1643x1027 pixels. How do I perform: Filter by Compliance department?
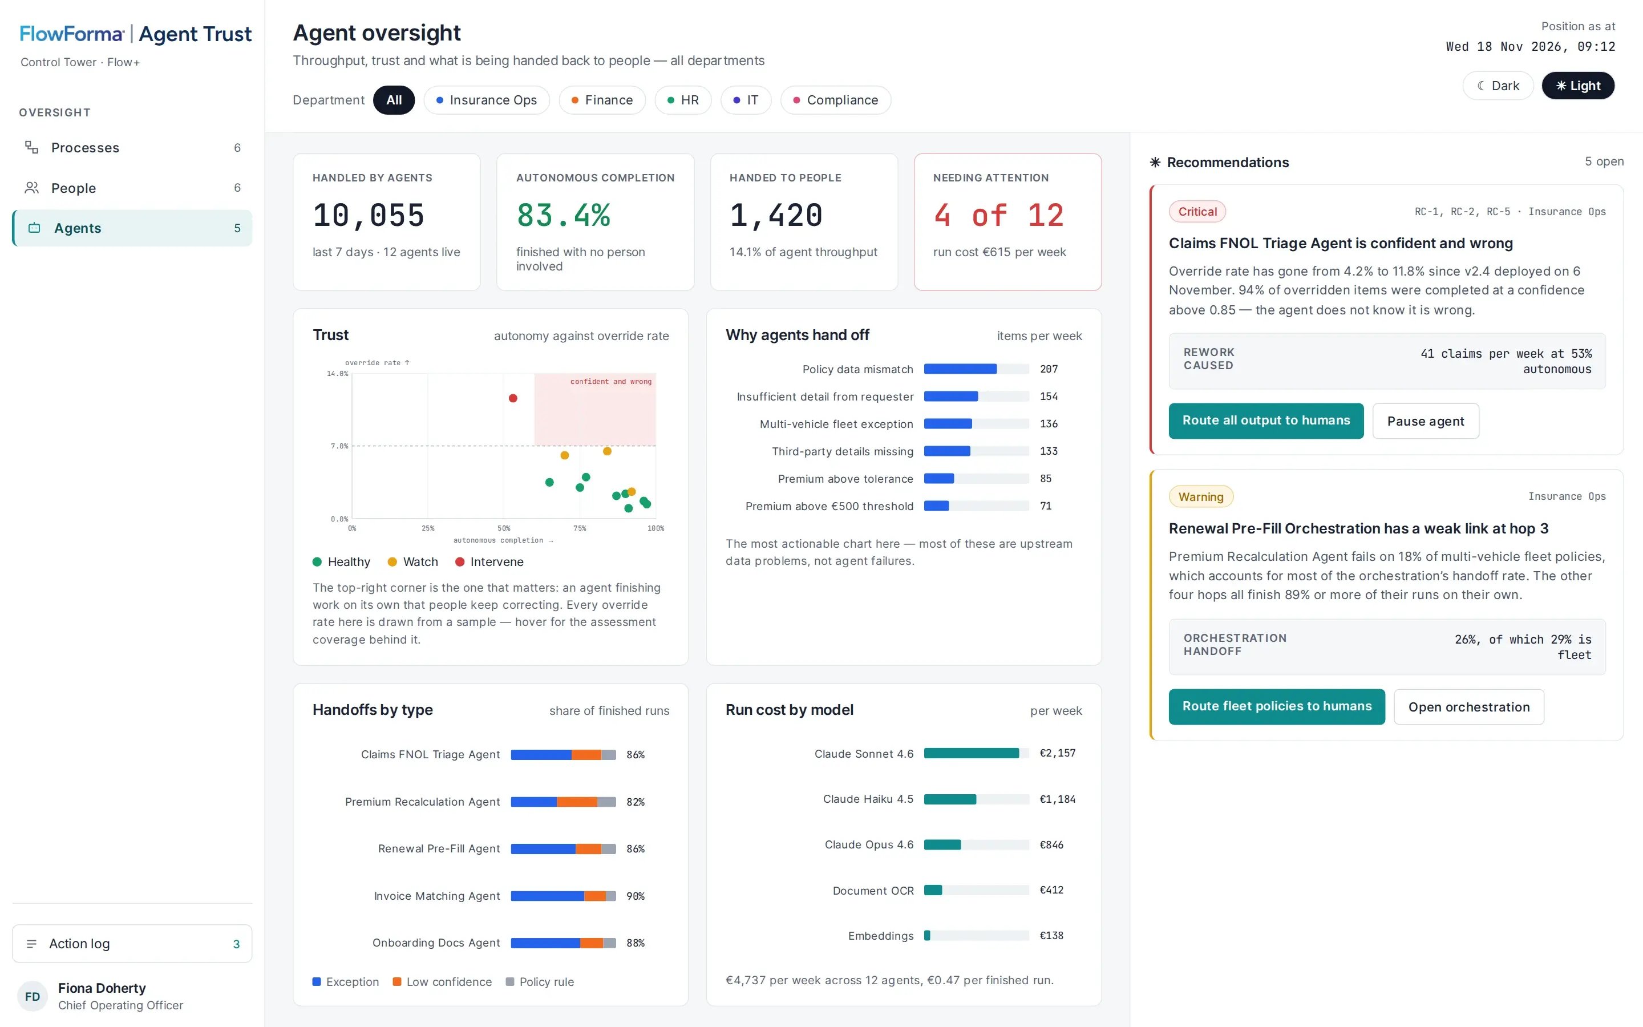point(835,100)
